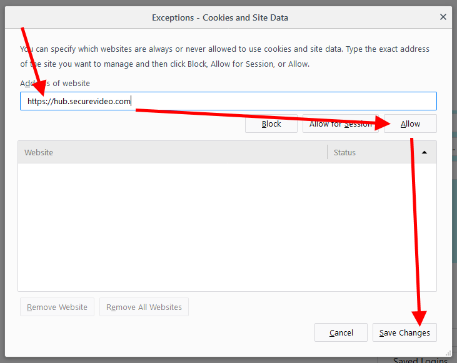Click the Status column header label

344,152
